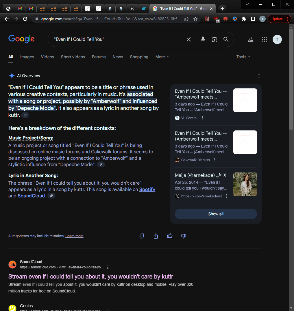Open source link chip after 'SoundCloud'
The height and width of the screenshot is (311, 294).
coord(51,196)
